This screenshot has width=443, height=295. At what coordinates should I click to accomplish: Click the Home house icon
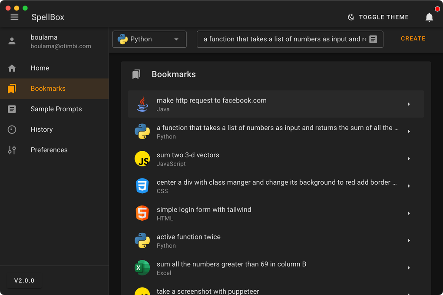(x=12, y=68)
